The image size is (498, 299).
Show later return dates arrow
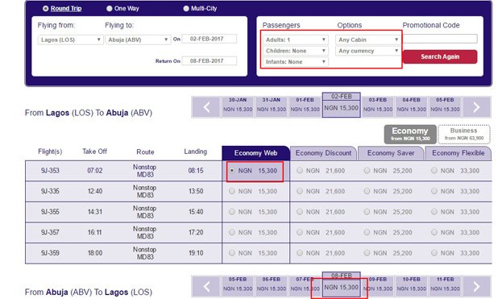point(477,286)
